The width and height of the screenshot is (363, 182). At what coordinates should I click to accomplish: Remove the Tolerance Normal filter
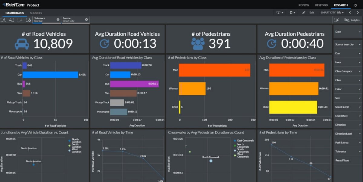(x=58, y=19)
